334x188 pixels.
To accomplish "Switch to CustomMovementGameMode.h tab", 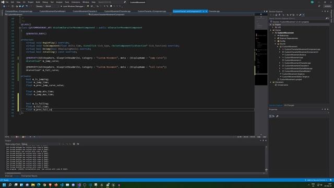I will click(53, 11).
